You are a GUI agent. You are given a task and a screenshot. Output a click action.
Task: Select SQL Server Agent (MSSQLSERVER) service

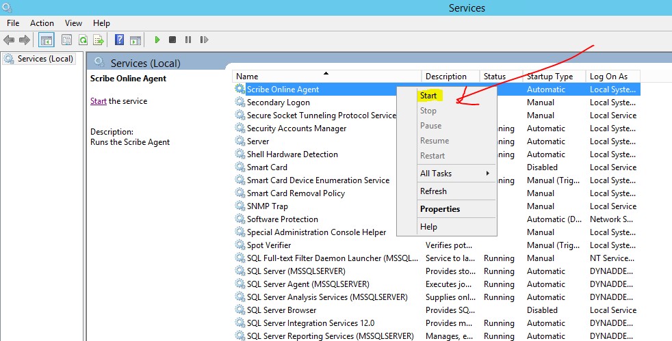(308, 284)
